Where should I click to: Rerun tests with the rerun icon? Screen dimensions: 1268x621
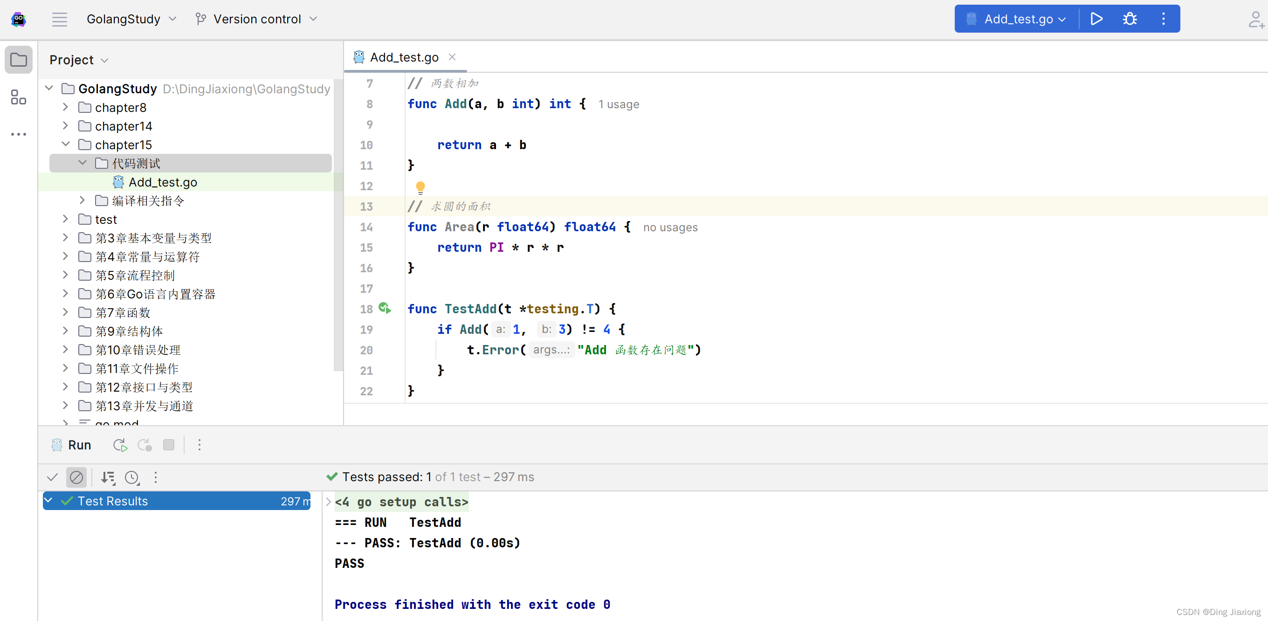120,445
